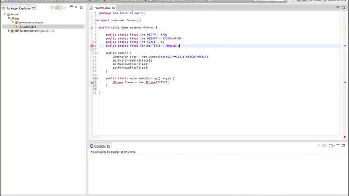
Task: Expand the folded import statements
Action: [97, 20]
